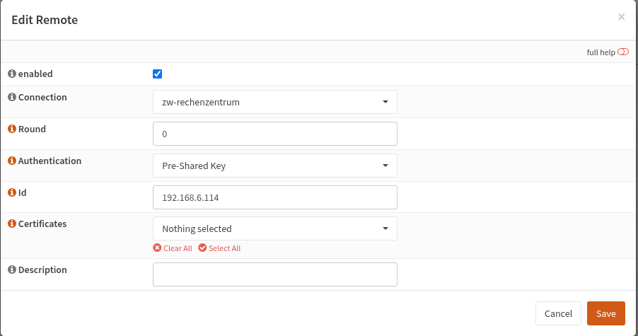Click the info icon beside Id
This screenshot has width=638, height=336.
point(12,192)
